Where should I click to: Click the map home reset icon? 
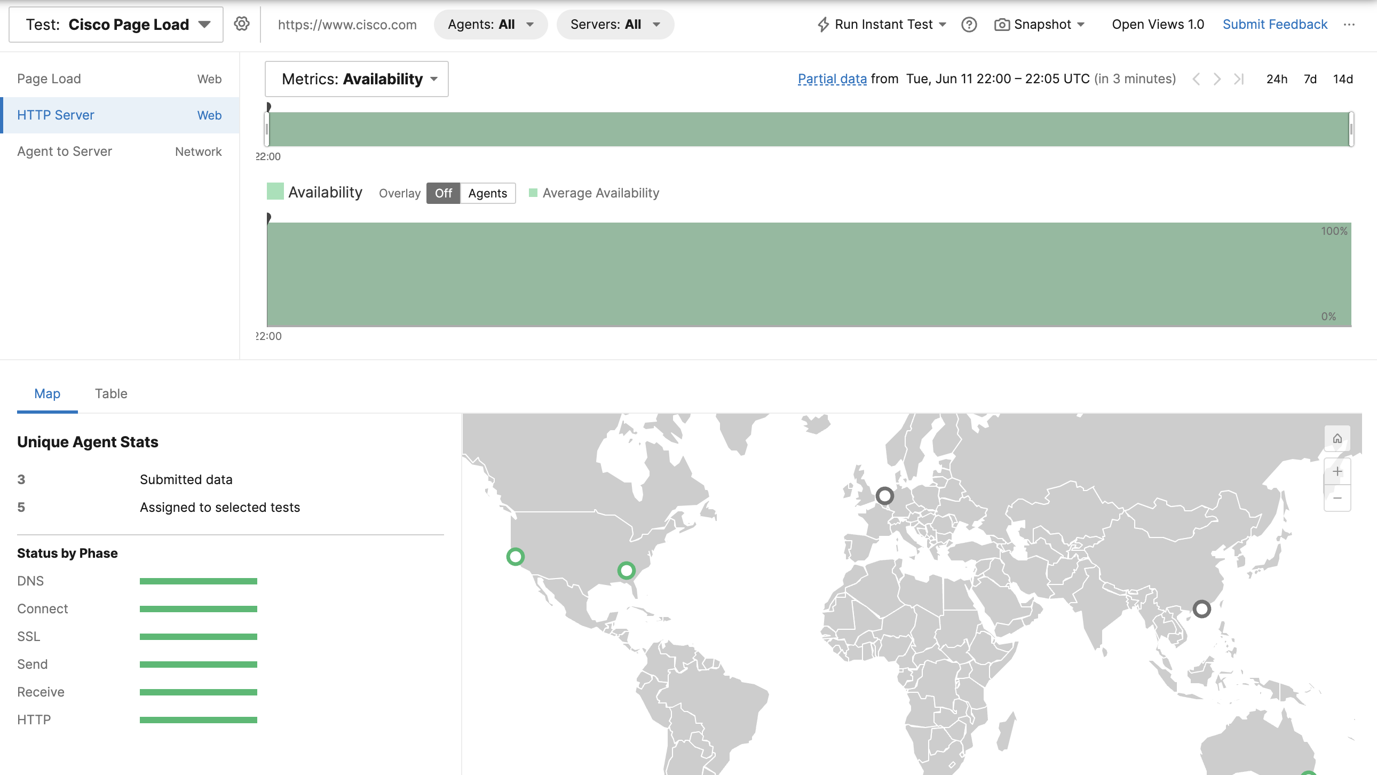pyautogui.click(x=1337, y=438)
